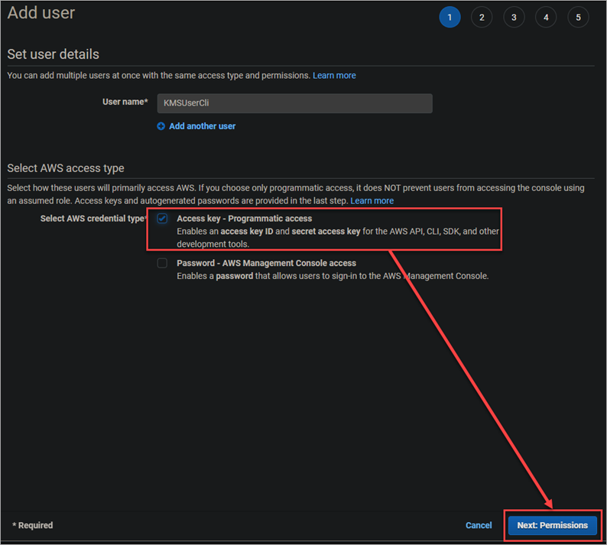This screenshot has height=545, width=607.
Task: Click the Next: Permissions button
Action: [x=553, y=525]
